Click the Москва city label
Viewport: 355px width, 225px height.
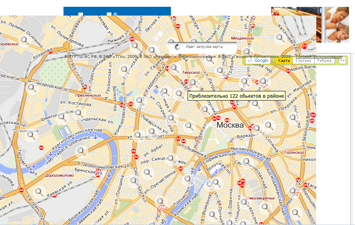(230, 125)
